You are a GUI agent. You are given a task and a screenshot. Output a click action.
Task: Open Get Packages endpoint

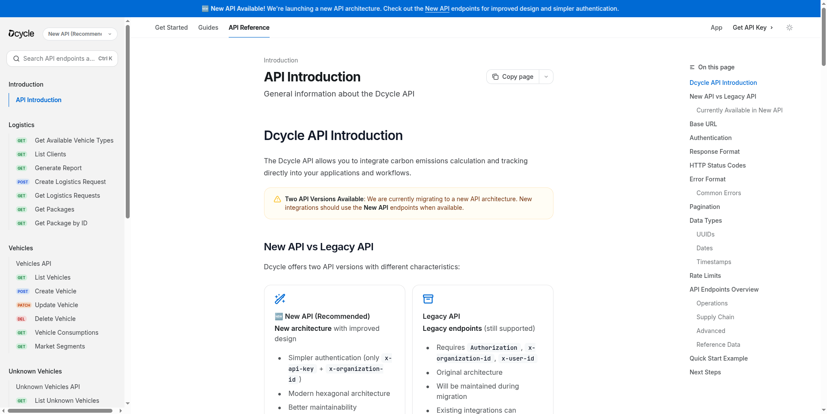[x=54, y=209]
